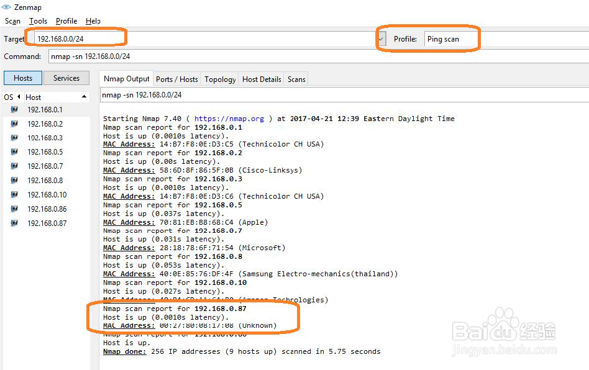Open the Profile combo box showing Ping scan
Viewport: 589px width, 370px height.
tap(506, 38)
